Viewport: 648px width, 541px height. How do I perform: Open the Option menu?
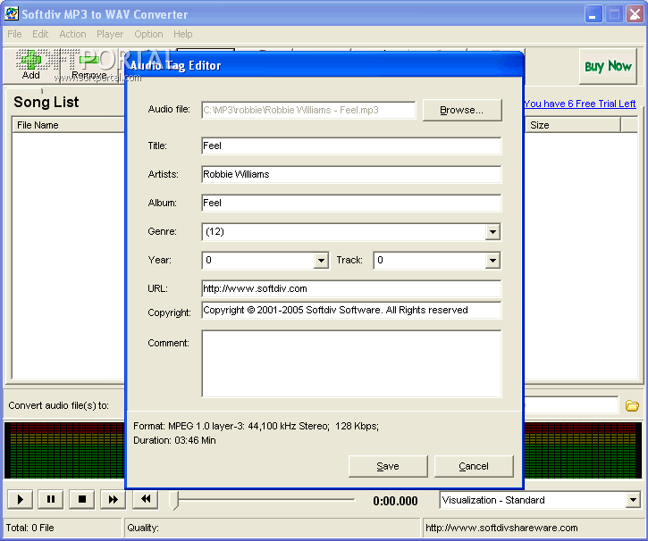148,34
